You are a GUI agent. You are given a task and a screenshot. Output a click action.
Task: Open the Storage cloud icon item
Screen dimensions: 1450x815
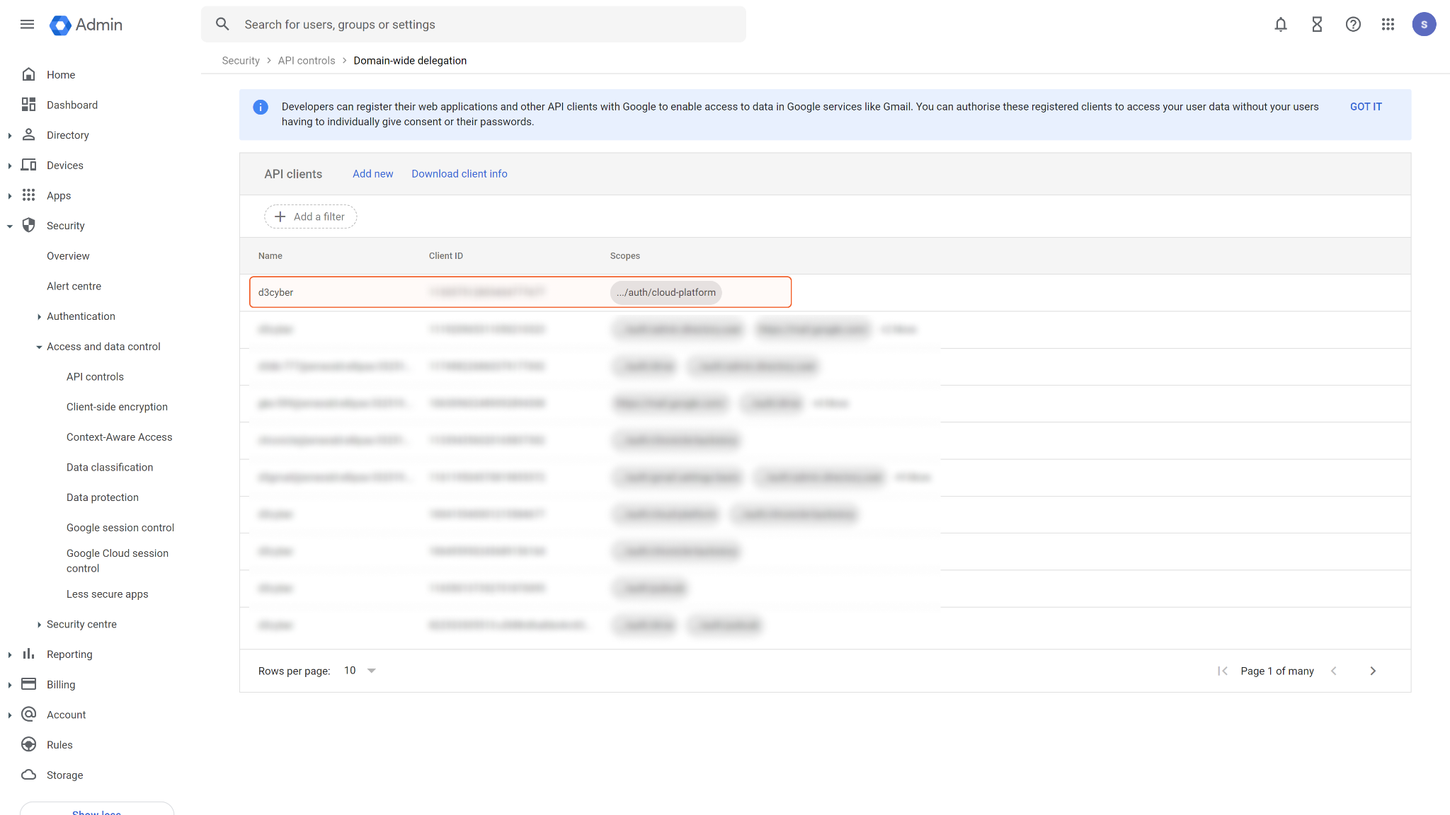pyautogui.click(x=29, y=775)
